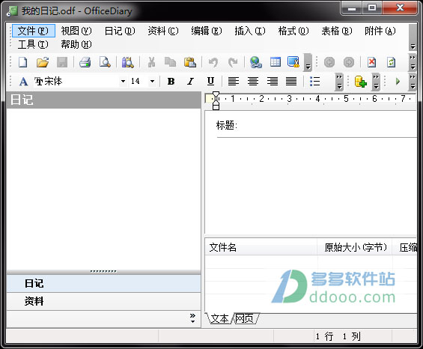Expand standard toolbar overflow options
The height and width of the screenshot is (349, 423).
tap(308, 62)
